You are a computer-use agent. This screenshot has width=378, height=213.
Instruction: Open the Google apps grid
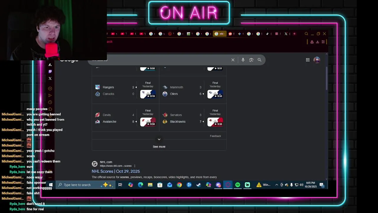308,60
